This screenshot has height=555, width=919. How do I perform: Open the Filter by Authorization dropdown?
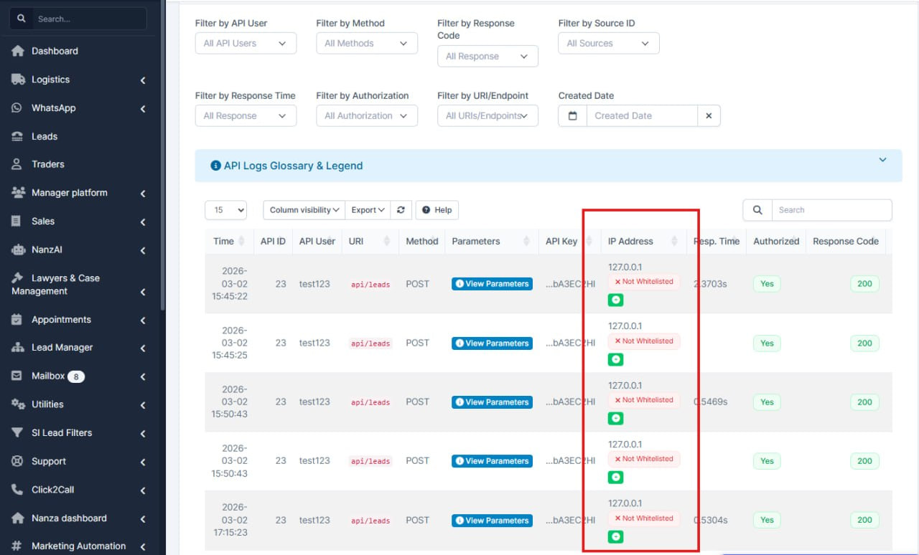pyautogui.click(x=367, y=115)
